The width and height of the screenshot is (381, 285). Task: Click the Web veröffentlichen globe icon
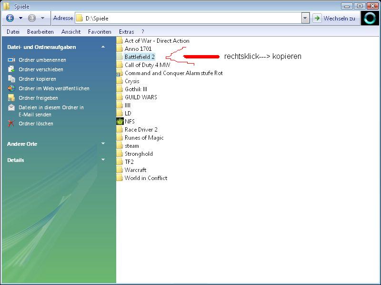pyautogui.click(x=11, y=88)
